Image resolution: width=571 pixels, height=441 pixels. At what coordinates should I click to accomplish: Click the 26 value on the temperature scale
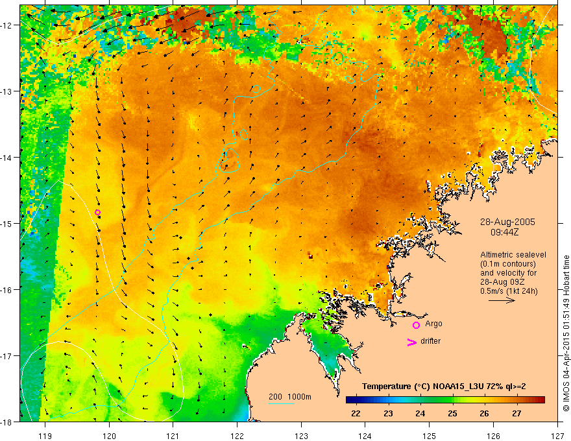(484, 413)
